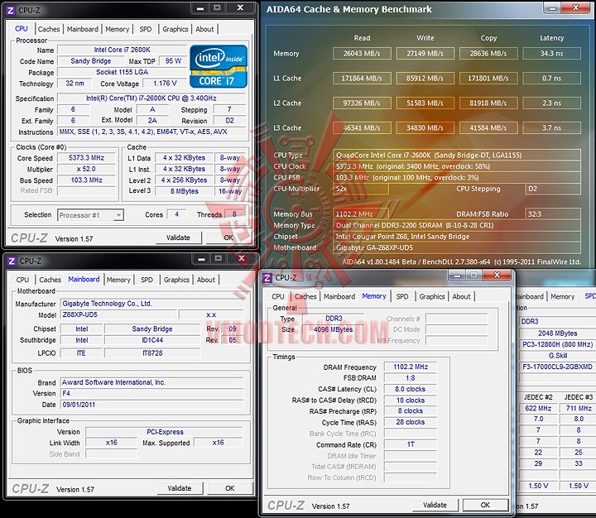
Task: Click the G.Skill manufacturer value in SPD window
Action: [x=558, y=356]
